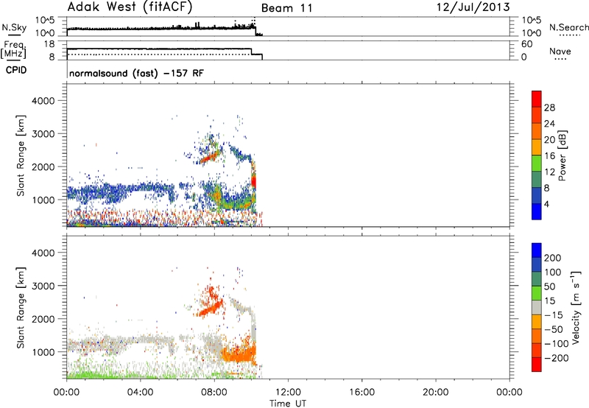Pick the bright red top Power colorbar segment
The image size is (589, 408).
coord(537,99)
